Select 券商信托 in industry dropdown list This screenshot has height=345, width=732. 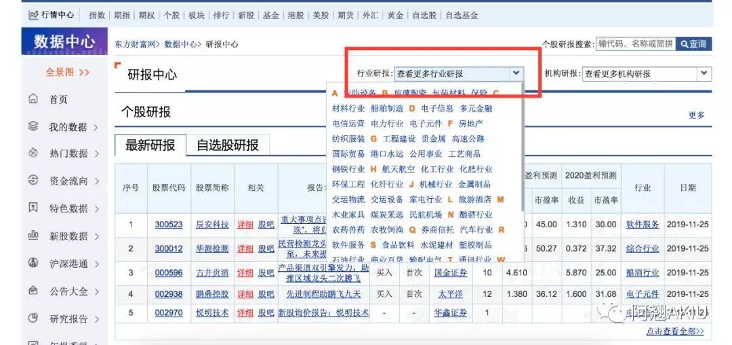tap(438, 229)
